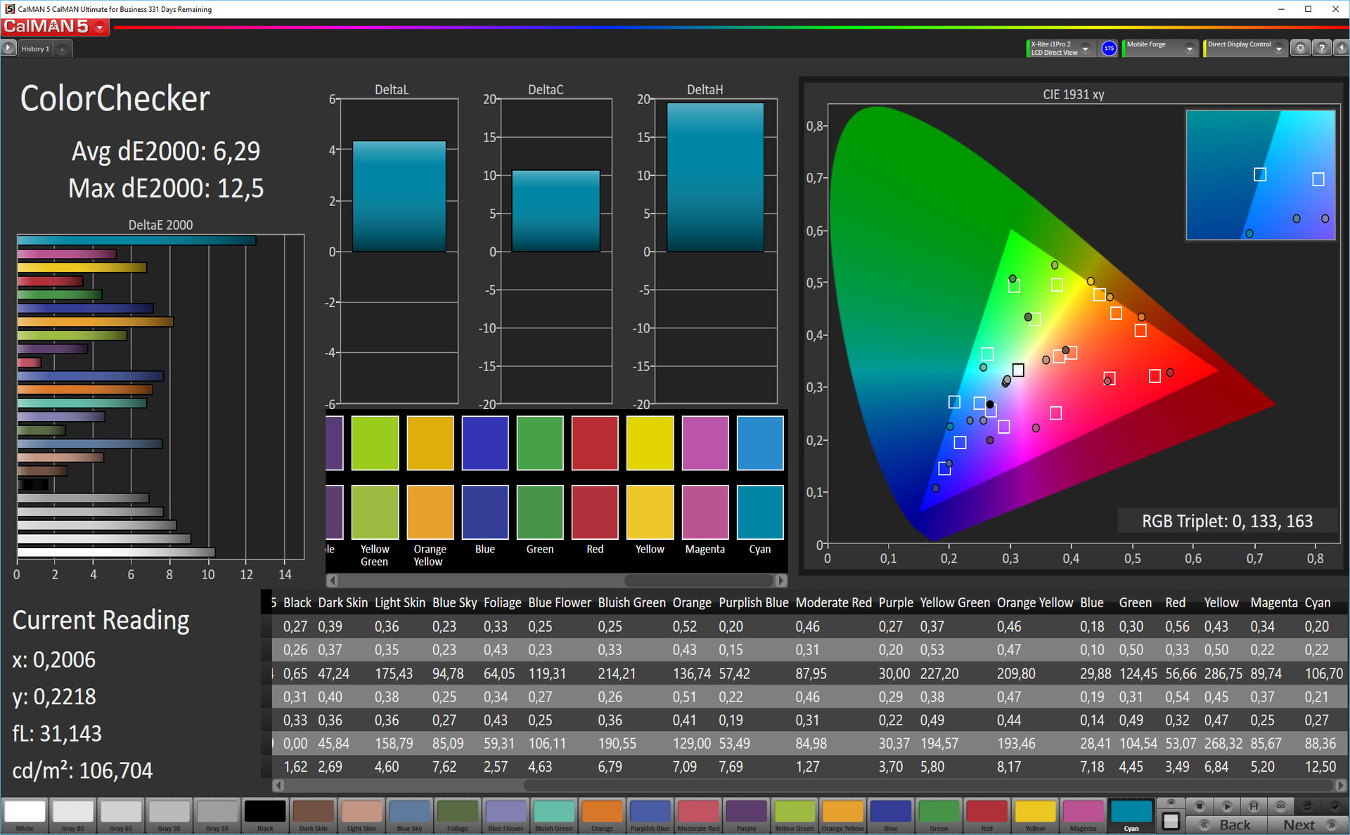
Task: Click the History play arrow icon
Action: (x=8, y=48)
